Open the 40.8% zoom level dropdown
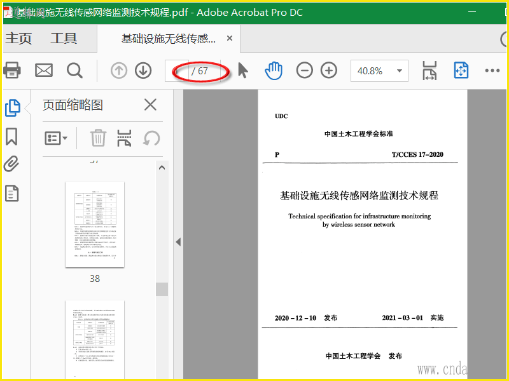Image resolution: width=509 pixels, height=381 pixels. [x=379, y=70]
